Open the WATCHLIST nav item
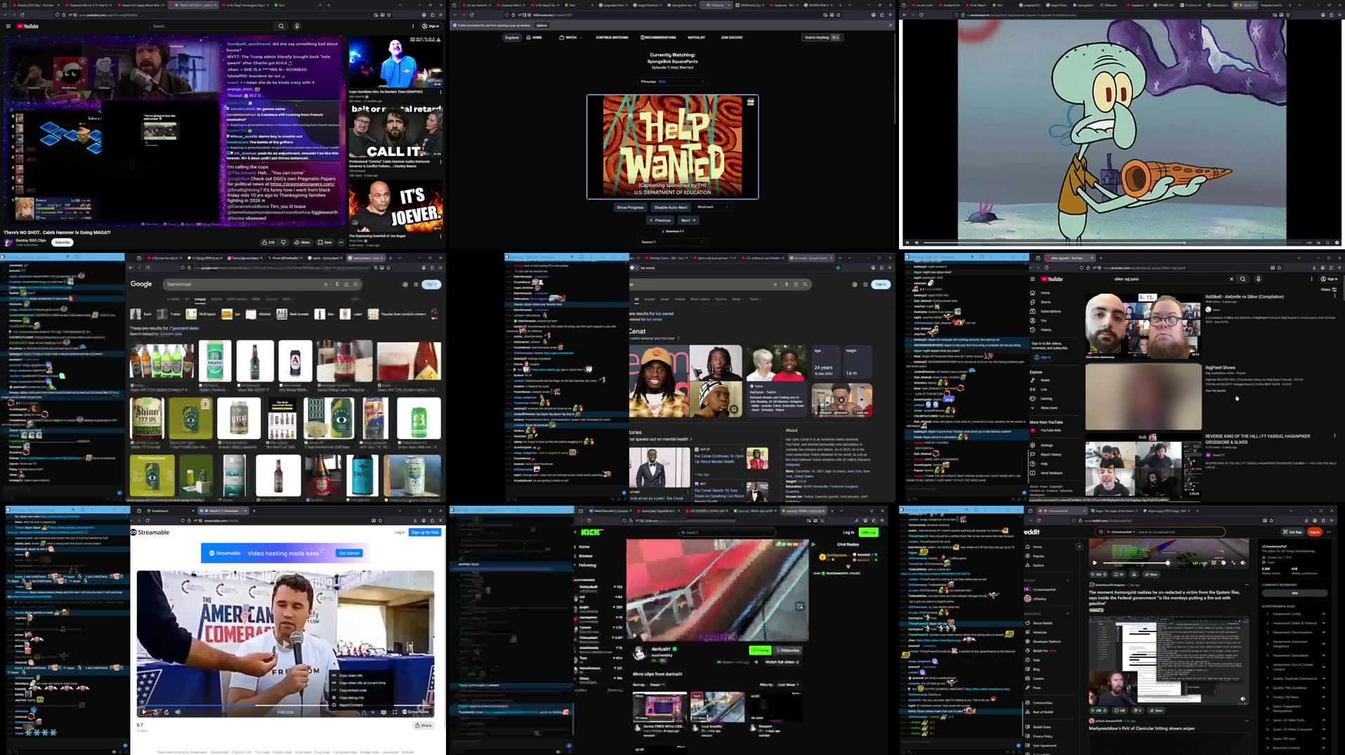The image size is (1345, 755). click(x=696, y=37)
